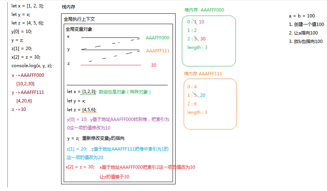Click the 'let y = x;' line inside the stack box
Viewport: 327px width, 191px height.
pos(76,101)
